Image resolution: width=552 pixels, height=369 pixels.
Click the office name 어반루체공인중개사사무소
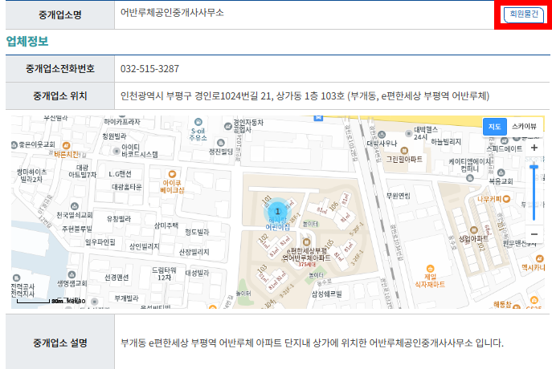click(172, 13)
